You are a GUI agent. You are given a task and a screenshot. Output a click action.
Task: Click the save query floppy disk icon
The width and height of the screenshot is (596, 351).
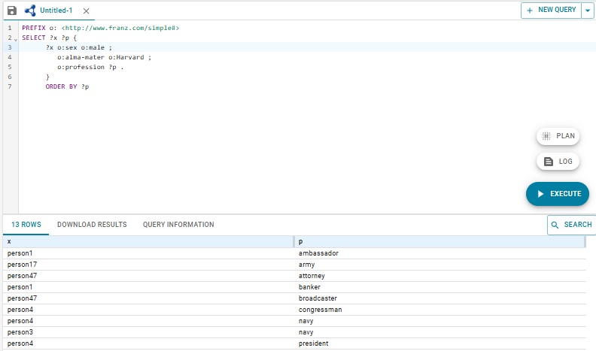click(x=11, y=11)
